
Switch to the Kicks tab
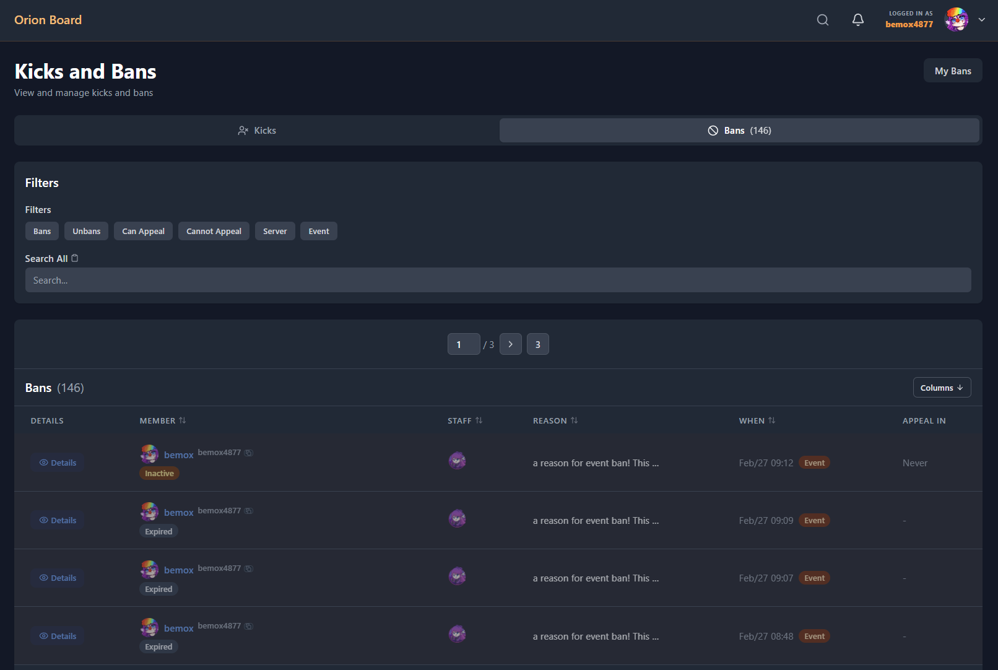257,131
